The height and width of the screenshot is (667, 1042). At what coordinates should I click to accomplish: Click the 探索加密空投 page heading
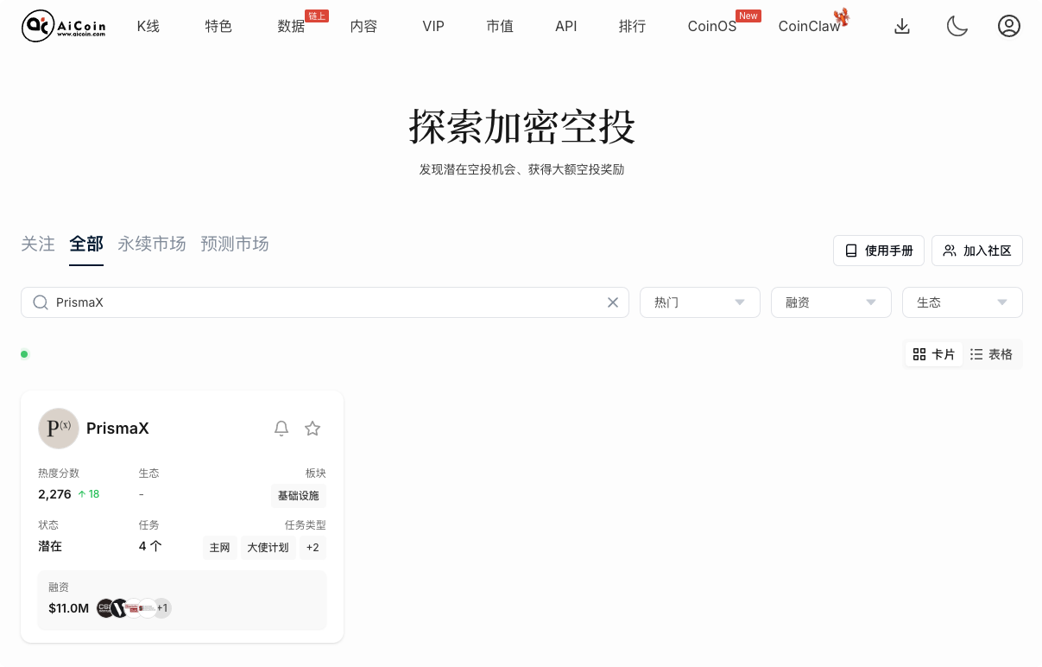(522, 127)
